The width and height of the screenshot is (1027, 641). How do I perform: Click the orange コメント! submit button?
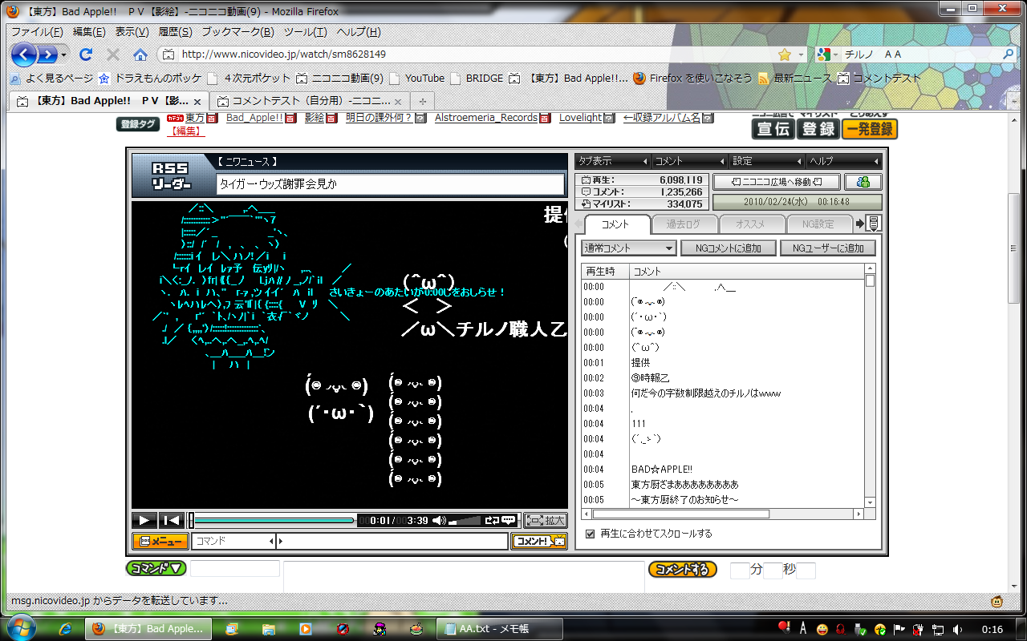coord(539,542)
